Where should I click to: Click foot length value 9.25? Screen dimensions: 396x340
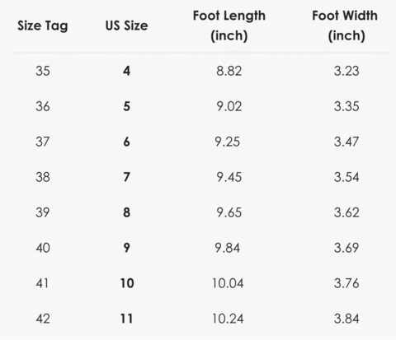(228, 142)
